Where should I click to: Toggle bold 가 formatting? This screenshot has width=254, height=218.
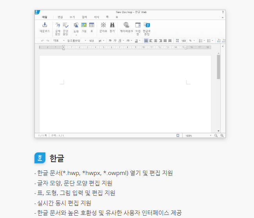(x=110, y=41)
